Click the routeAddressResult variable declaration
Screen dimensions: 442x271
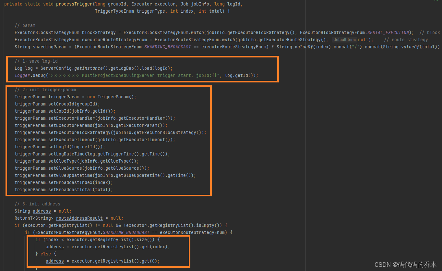[79, 218]
